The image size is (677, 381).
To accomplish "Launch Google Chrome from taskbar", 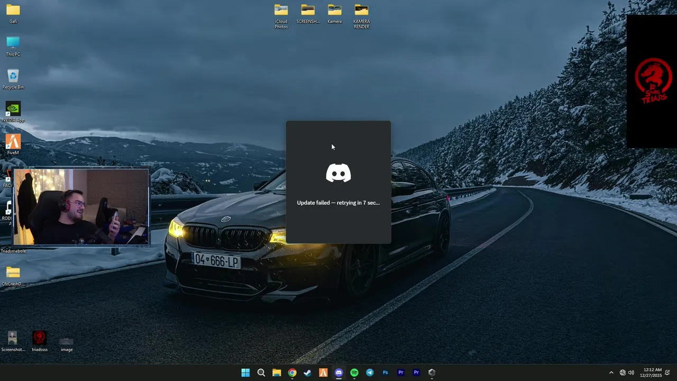I will click(292, 373).
